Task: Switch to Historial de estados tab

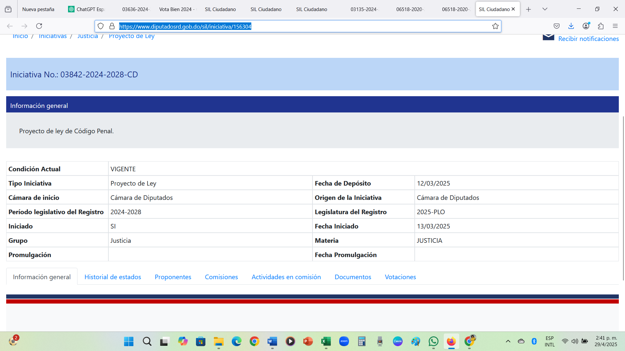Action: click(113, 277)
